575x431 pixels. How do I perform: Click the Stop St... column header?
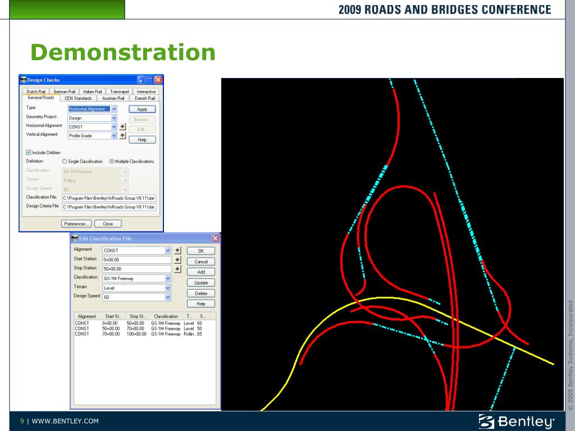click(x=138, y=317)
